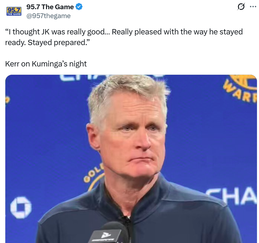Click the "ready. Stayed prepared." text line

click(x=47, y=42)
